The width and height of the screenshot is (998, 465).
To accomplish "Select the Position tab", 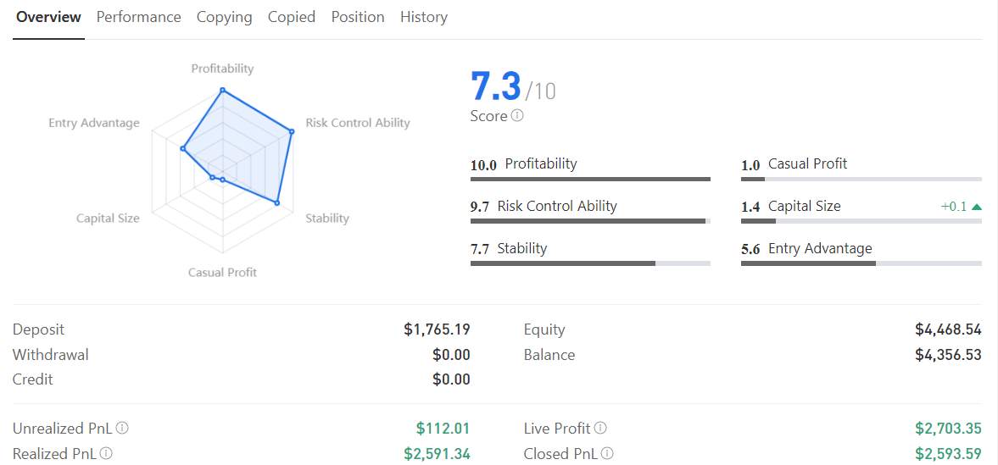I will pos(357,17).
